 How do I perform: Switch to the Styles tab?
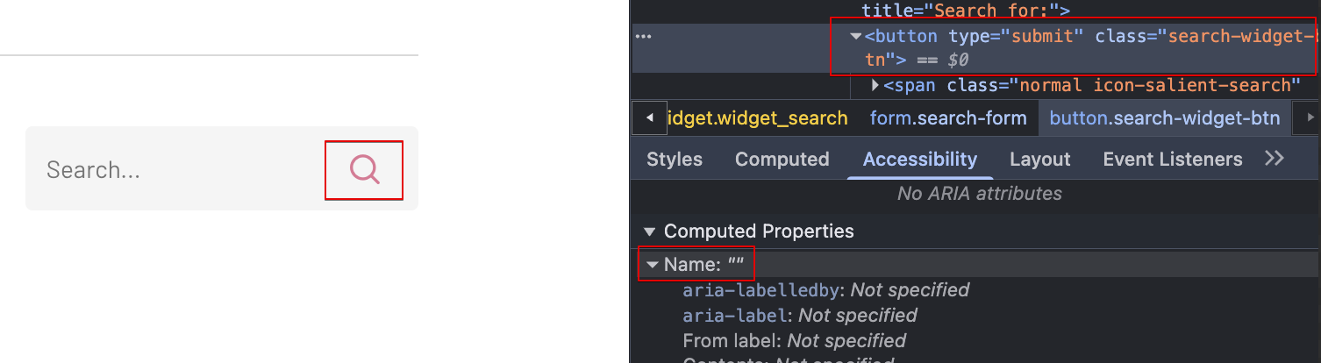coord(675,159)
